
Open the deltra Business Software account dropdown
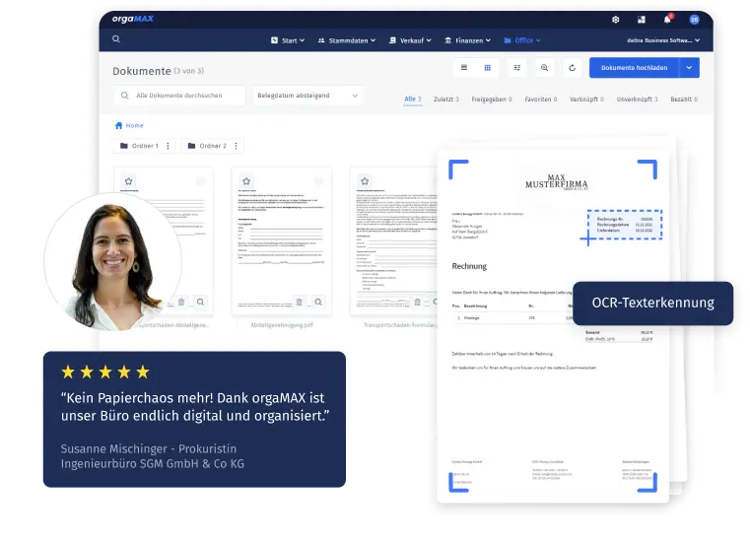click(x=663, y=40)
